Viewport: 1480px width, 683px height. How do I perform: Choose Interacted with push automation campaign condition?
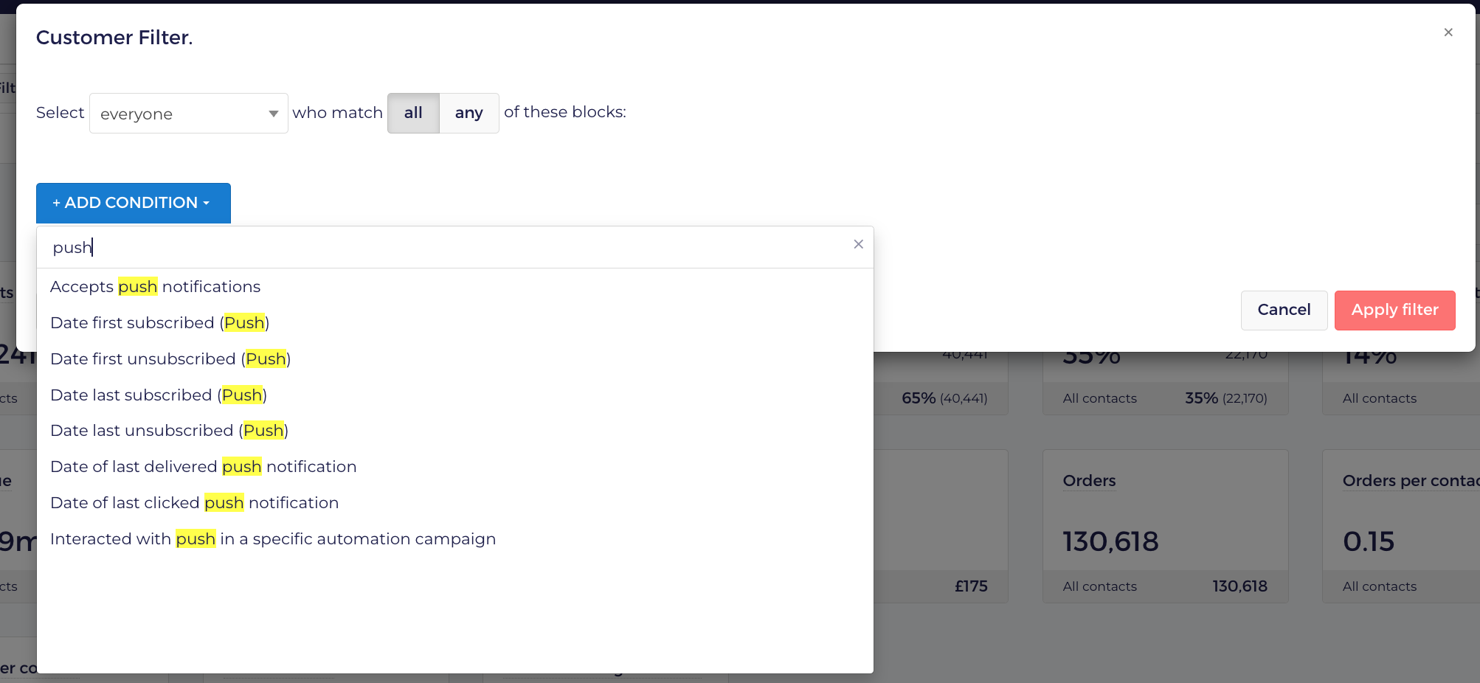[273, 538]
